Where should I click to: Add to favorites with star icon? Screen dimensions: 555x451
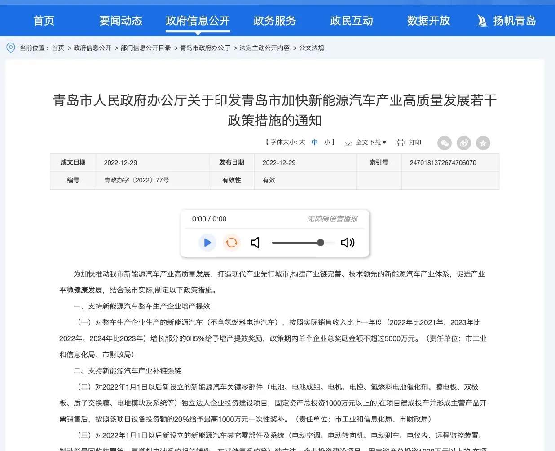(483, 143)
